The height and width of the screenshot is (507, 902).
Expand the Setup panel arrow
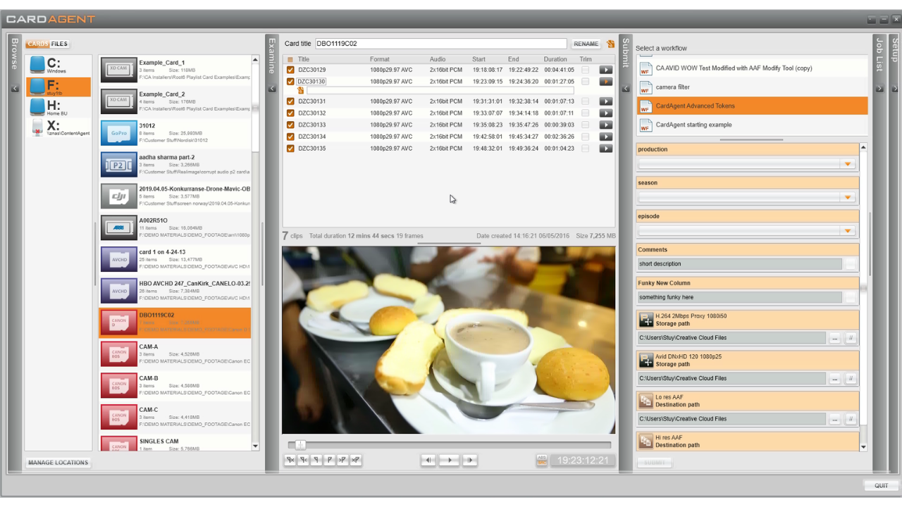pos(895,89)
